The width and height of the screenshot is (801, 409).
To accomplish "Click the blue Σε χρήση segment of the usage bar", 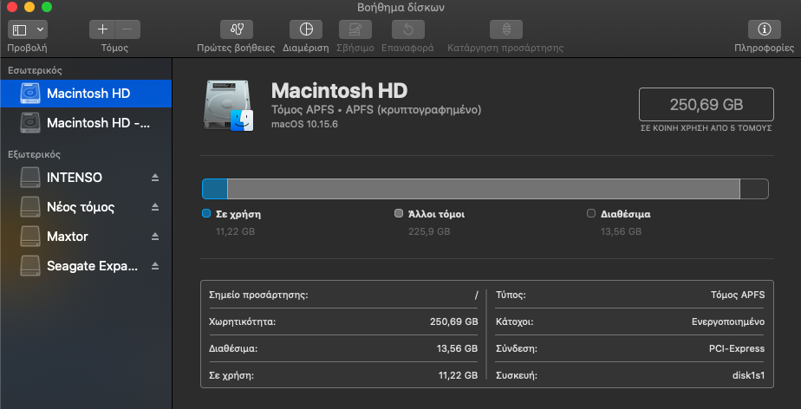I will pos(215,189).
